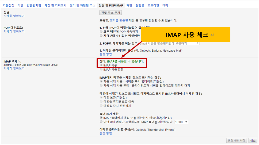Expand the POP message handling dropdown arrow
259x145 pixels.
198,43
